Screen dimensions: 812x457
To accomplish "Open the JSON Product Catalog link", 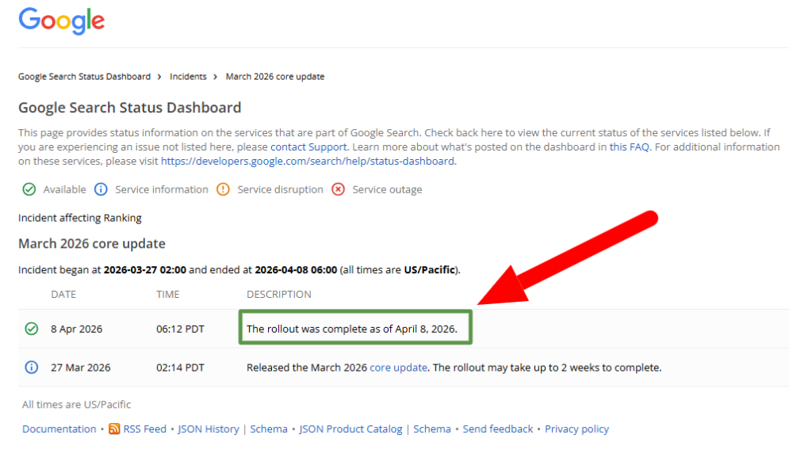I will pyautogui.click(x=351, y=429).
